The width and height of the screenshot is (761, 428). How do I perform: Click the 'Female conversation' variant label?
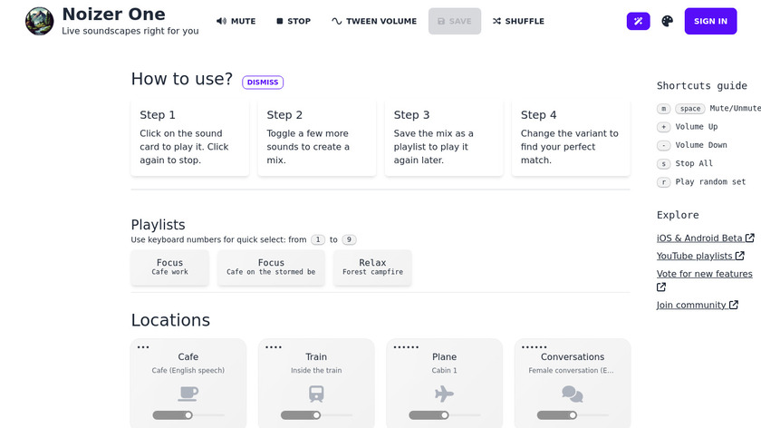pyautogui.click(x=572, y=370)
